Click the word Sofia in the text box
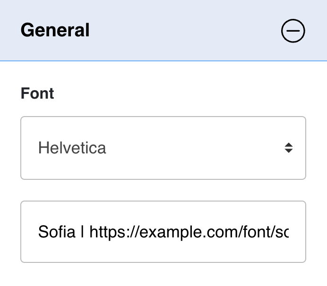This screenshot has width=327, height=286. click(x=57, y=232)
